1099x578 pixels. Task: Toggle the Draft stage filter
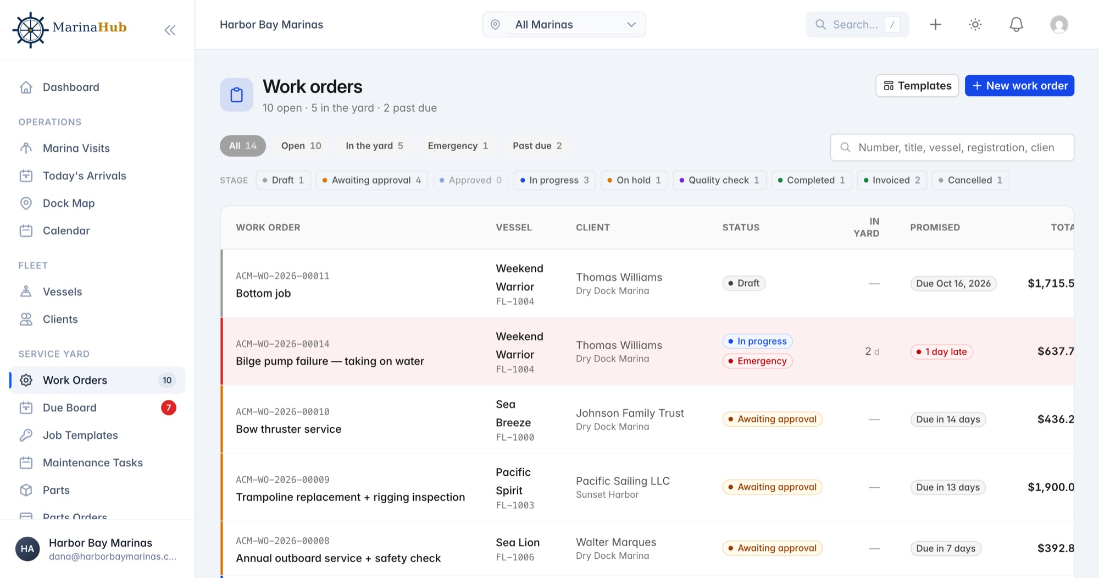click(283, 180)
